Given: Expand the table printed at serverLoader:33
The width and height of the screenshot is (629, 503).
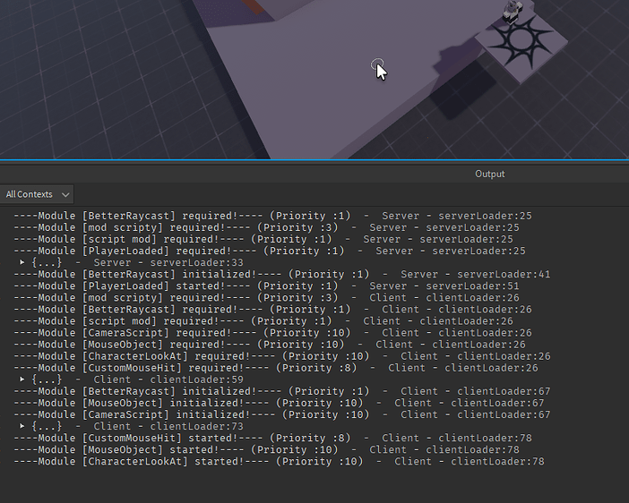Looking at the screenshot, I should (x=22, y=262).
